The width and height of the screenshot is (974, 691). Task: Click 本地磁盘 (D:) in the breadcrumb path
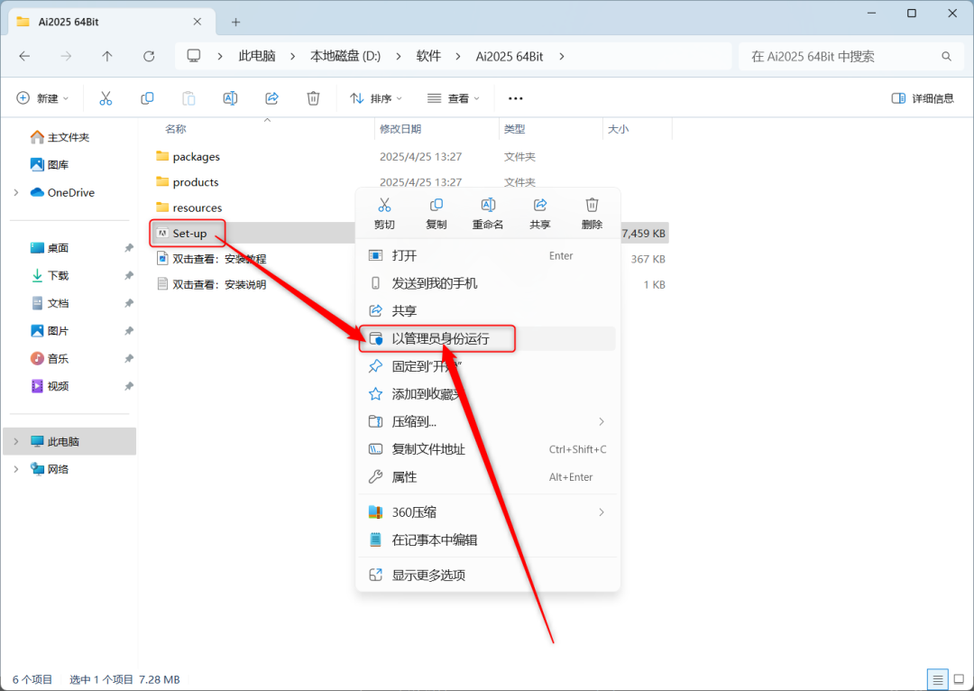pos(345,57)
